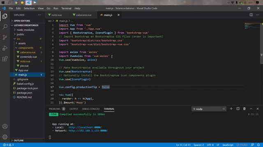Image resolution: width=263 pixels, height=147 pixels.
Task: Click the JavaScript language mode item
Action: [228, 145]
